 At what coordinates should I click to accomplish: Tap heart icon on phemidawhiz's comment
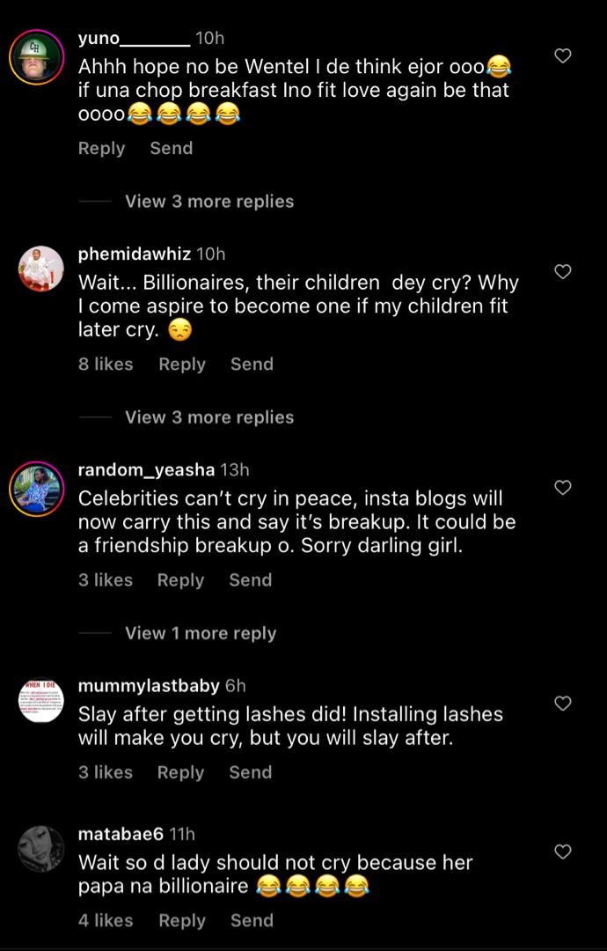(563, 272)
